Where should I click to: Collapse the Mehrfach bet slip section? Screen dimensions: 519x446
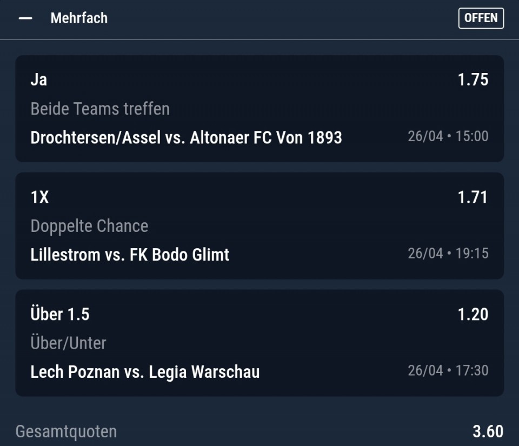[x=25, y=18]
